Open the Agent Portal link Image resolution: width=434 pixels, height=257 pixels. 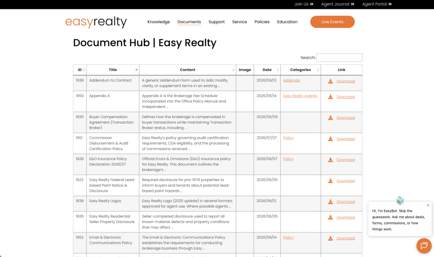(x=377, y=4)
